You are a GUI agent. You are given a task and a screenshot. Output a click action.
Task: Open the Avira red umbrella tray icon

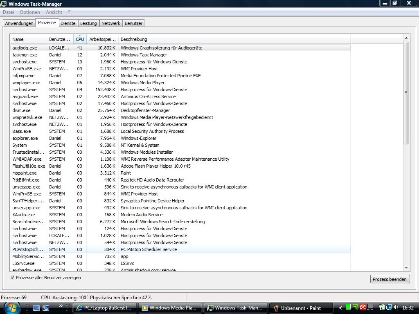tap(363, 307)
